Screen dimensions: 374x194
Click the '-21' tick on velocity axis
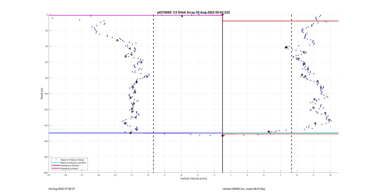coord(49,175)
